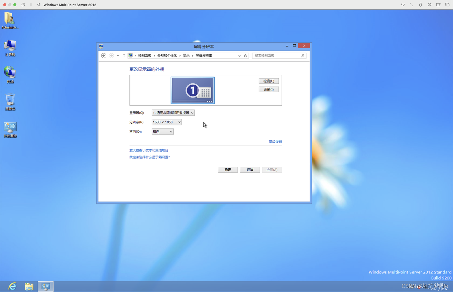Click the 应用(A) apply button
Image resolution: width=453 pixels, height=292 pixels.
[272, 170]
